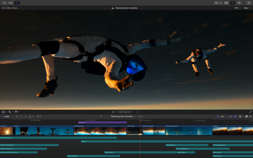Show Effects browser icon
253x158 pixels.
point(247,116)
